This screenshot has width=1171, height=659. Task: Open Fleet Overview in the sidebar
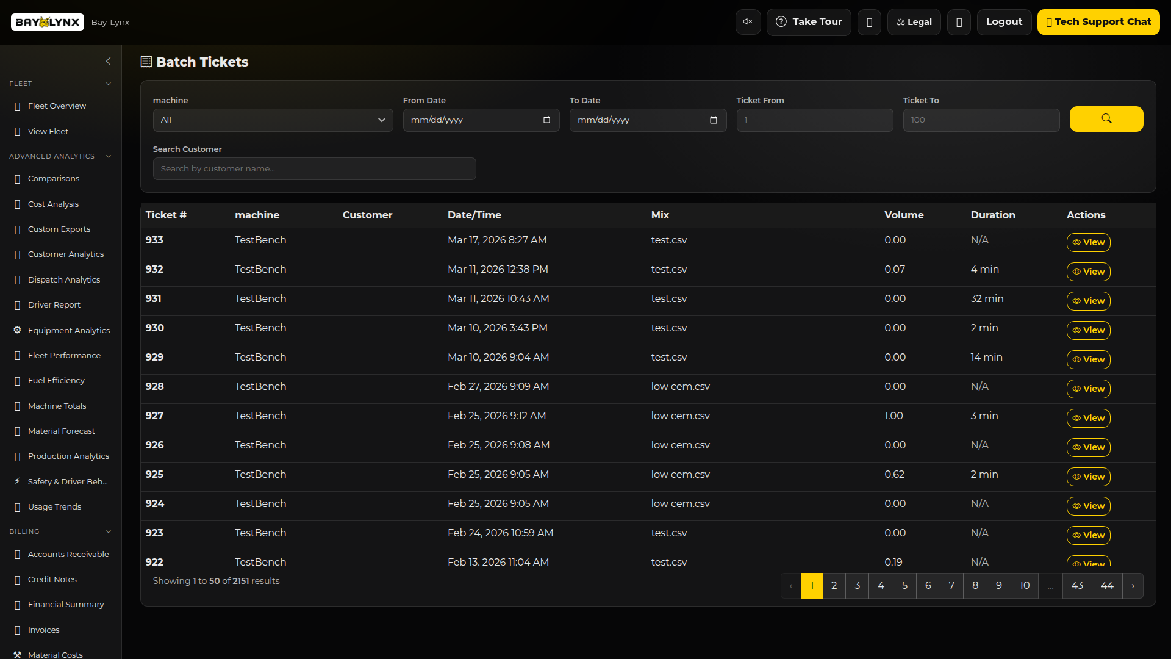click(57, 106)
